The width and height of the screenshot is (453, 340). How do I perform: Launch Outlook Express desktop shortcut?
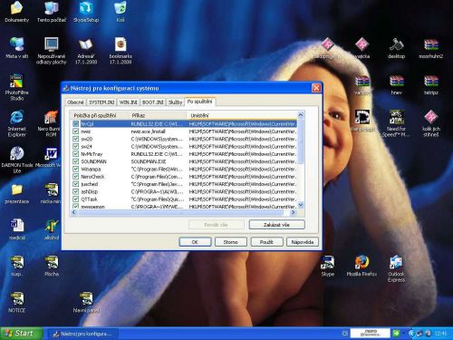396,269
